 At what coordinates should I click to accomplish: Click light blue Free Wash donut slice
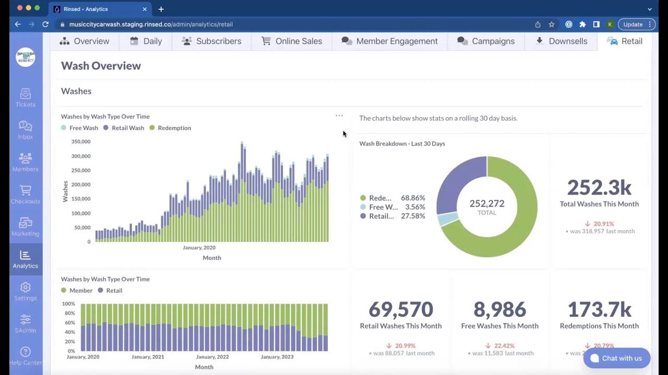coord(447,219)
